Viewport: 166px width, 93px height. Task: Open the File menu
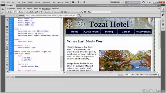click(8, 2)
